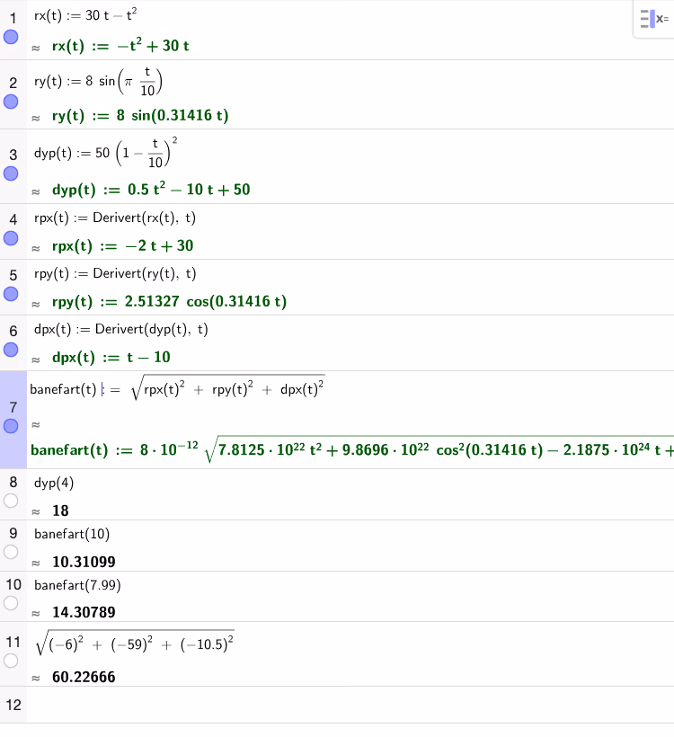The width and height of the screenshot is (674, 737).
Task: Click output dpx(t) := t − 10
Action: pyautogui.click(x=111, y=357)
